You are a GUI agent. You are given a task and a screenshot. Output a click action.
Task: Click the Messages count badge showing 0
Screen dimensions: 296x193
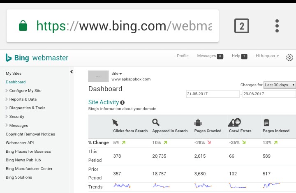point(220,56)
